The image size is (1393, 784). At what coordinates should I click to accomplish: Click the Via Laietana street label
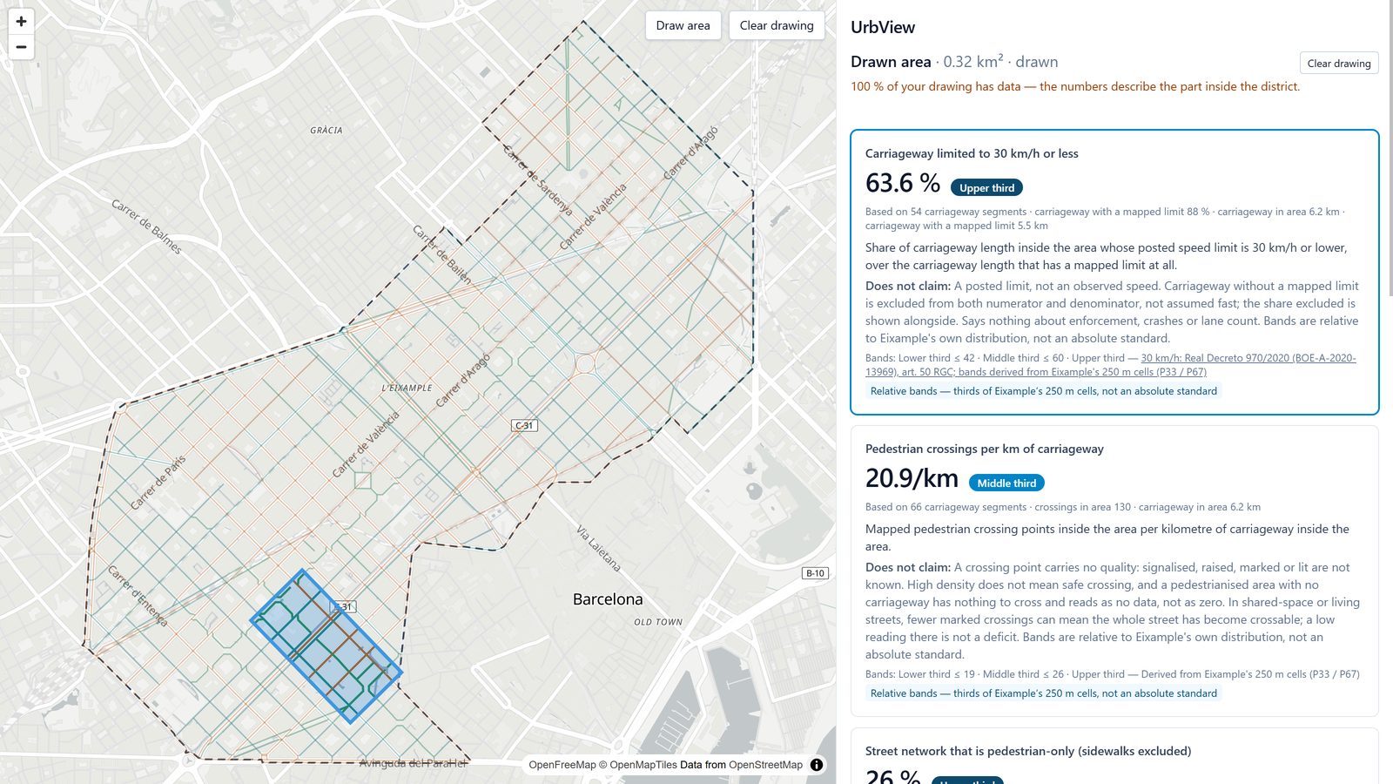(599, 548)
